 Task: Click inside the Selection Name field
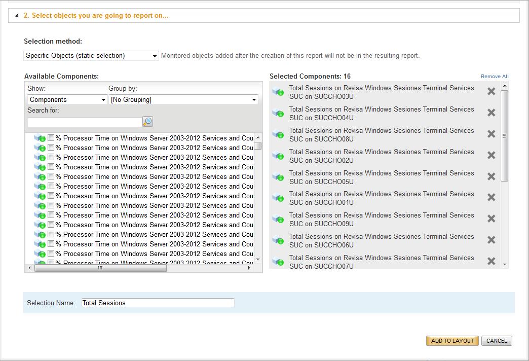(x=157, y=303)
